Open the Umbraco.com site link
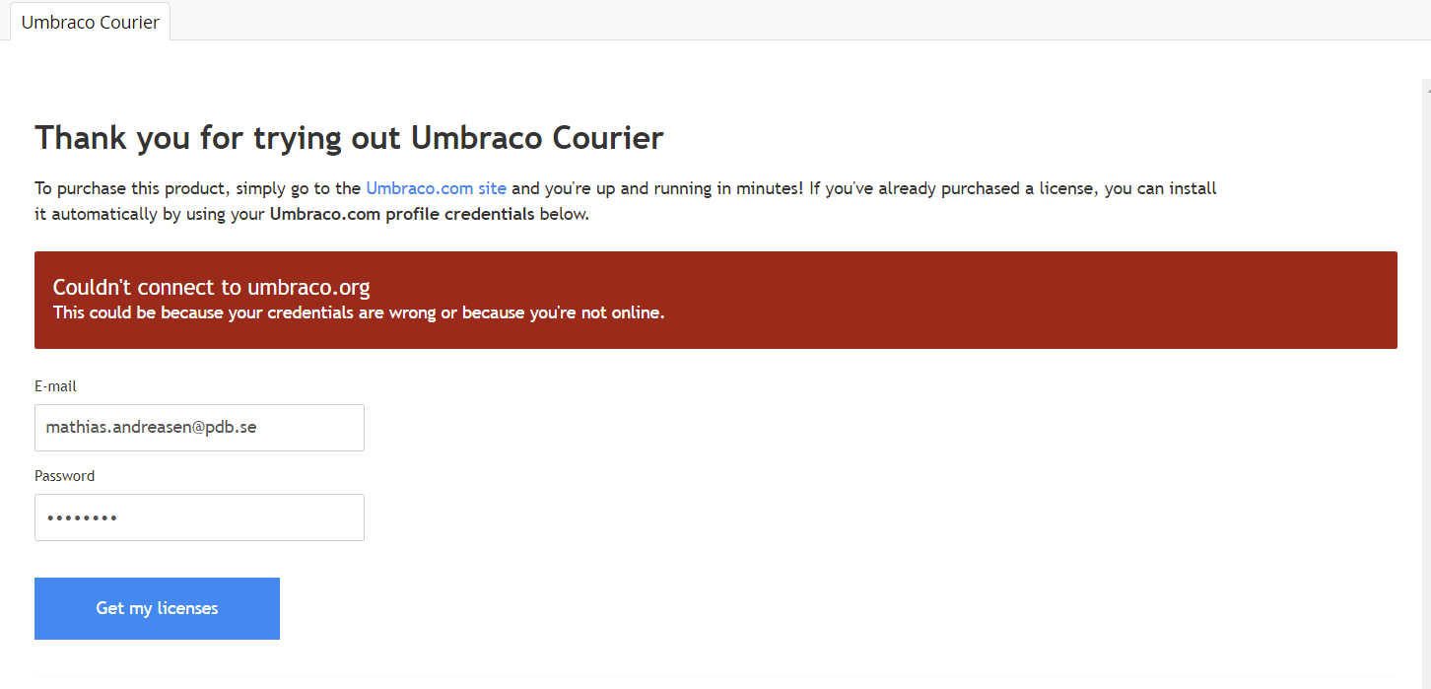Viewport: 1431px width, 689px height. [436, 188]
